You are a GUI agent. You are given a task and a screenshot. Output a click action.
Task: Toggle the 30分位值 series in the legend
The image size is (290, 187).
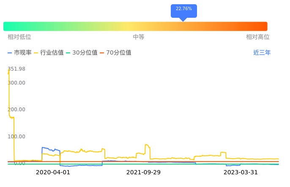coord(82,53)
